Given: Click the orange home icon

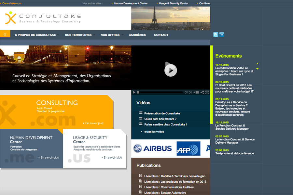Looking at the screenshot, I should 5,34.
